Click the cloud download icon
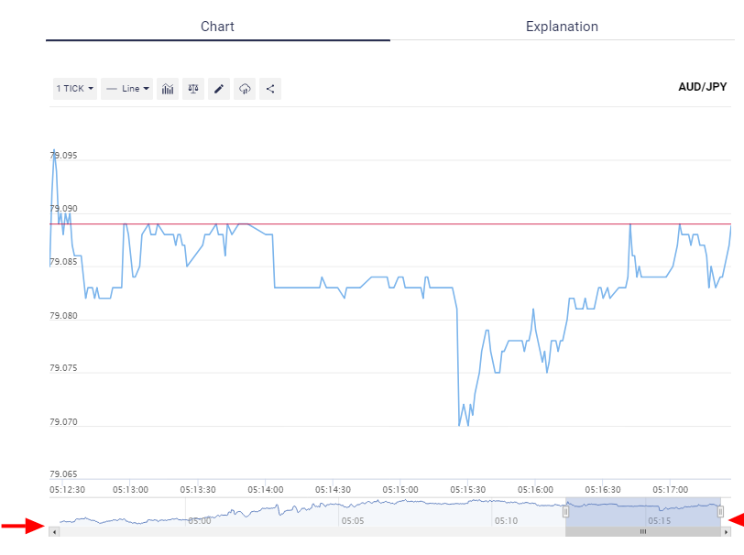Image resolution: width=744 pixels, height=555 pixels. [244, 88]
